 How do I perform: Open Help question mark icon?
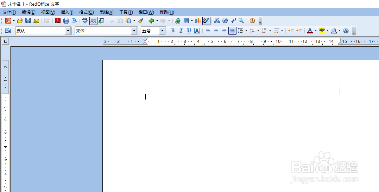[x=252, y=21]
